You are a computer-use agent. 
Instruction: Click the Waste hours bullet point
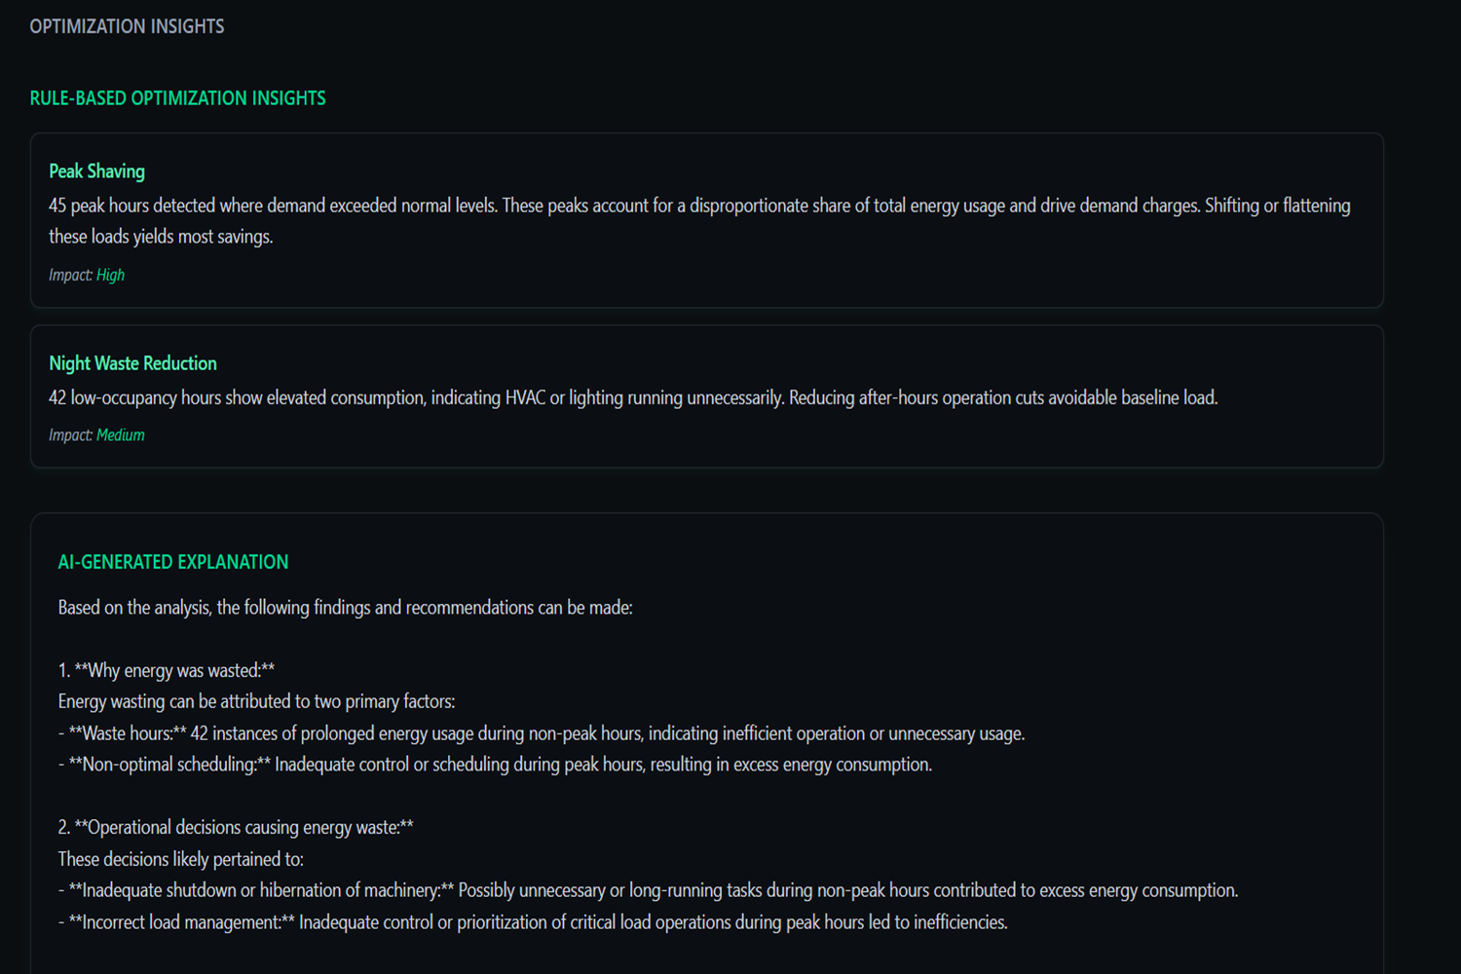[542, 733]
